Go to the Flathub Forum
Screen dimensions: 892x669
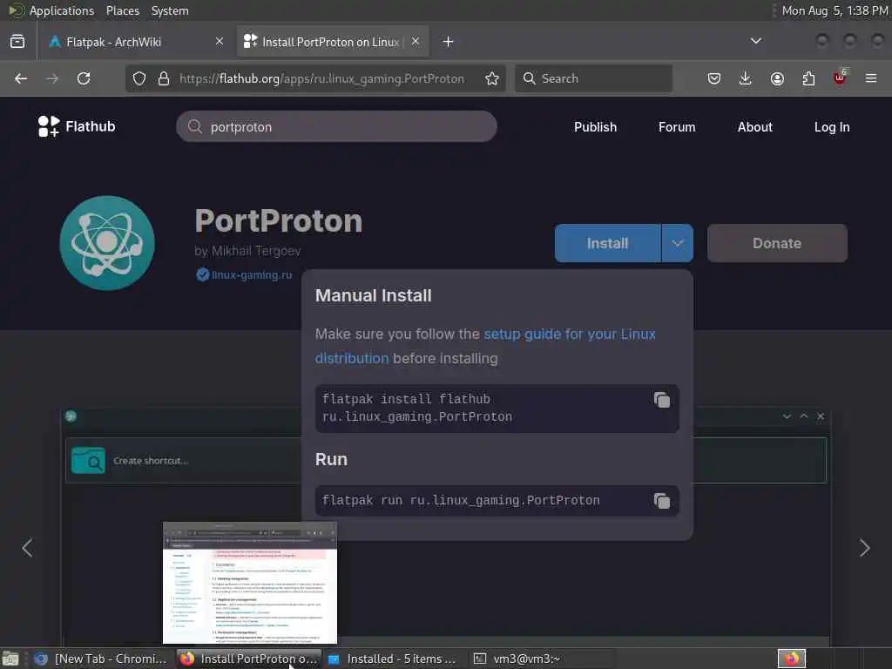click(x=677, y=127)
